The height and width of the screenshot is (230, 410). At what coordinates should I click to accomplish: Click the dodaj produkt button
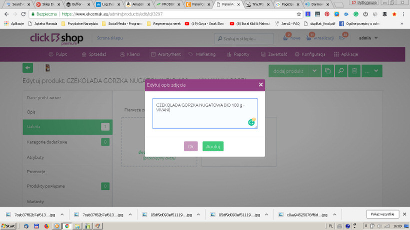[x=288, y=71]
